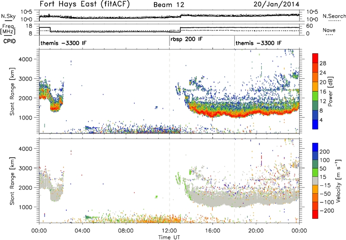Screen dimensions: 346x240
Task: Click the '18' frequency axis tick
Action: (x=29, y=26)
